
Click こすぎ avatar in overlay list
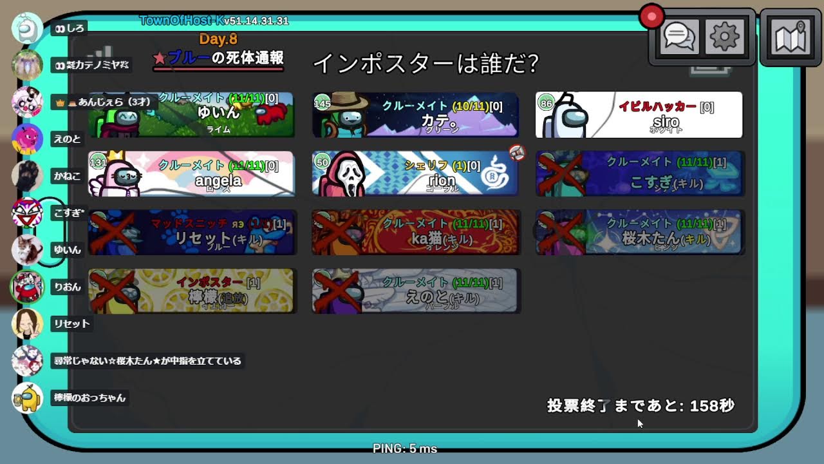(28, 213)
